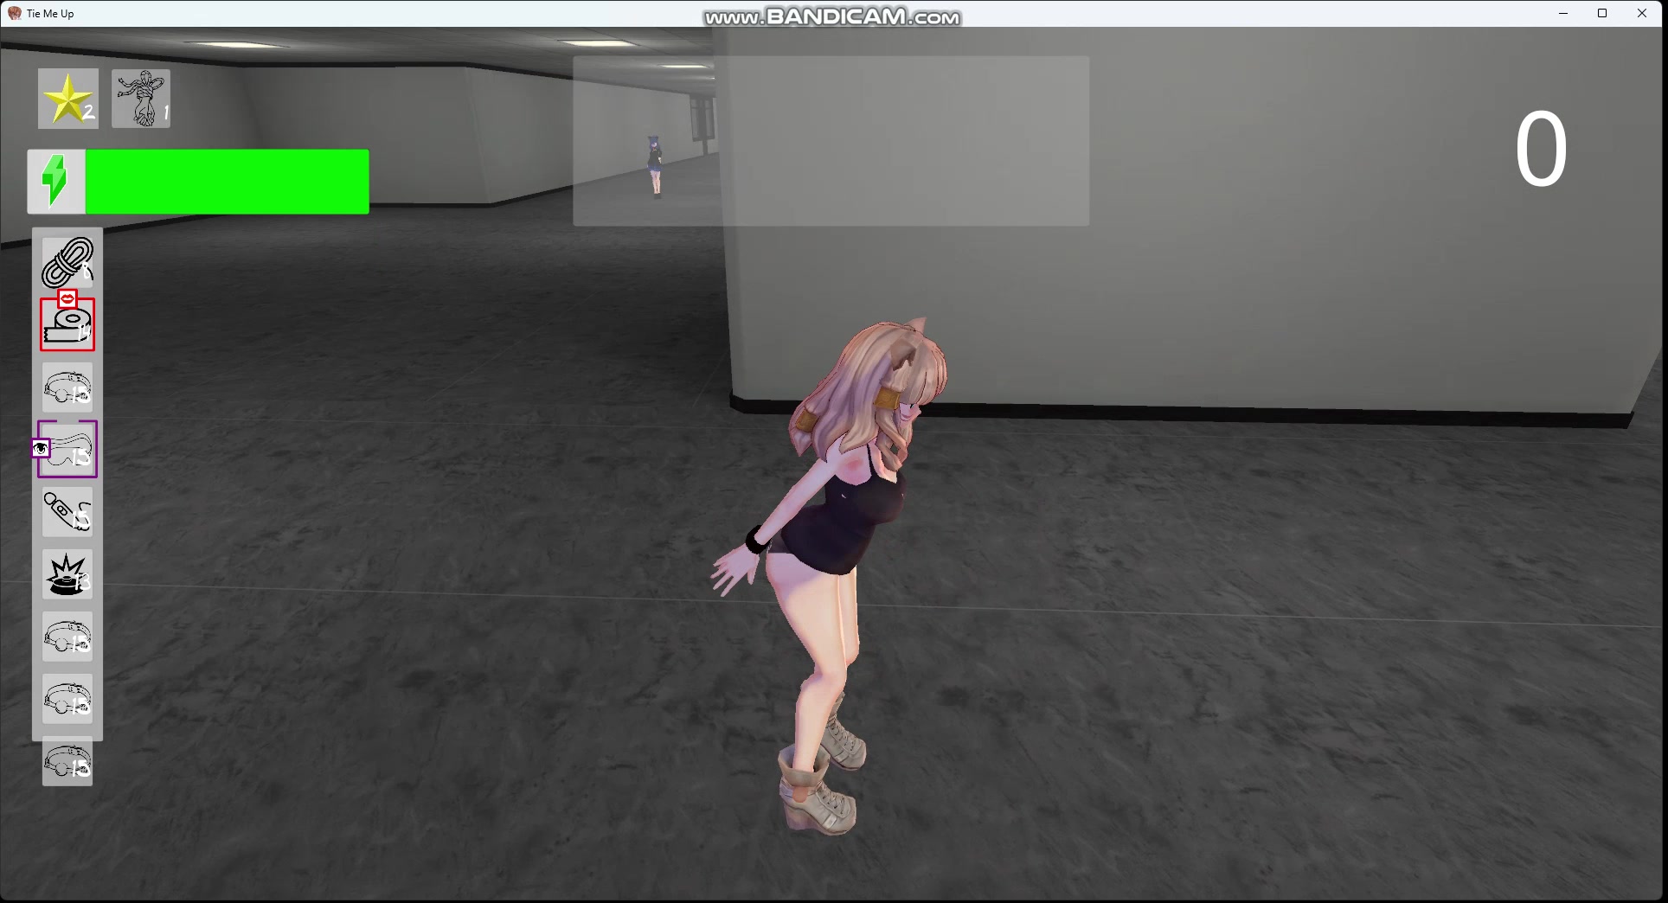The height and width of the screenshot is (903, 1668).
Task: Click the score counter showing 0
Action: click(x=1541, y=150)
